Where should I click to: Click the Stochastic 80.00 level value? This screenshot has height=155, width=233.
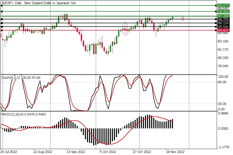point(222,82)
